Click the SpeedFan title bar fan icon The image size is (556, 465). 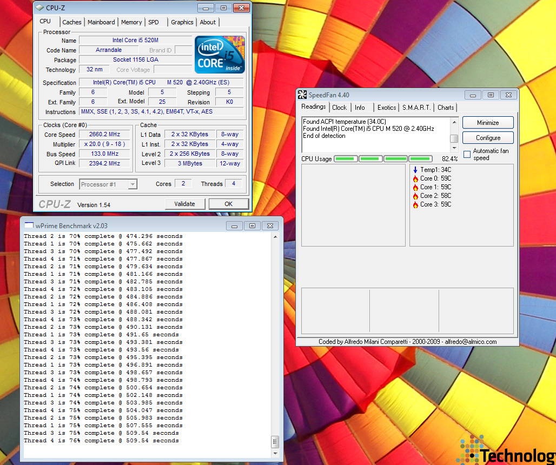point(302,95)
